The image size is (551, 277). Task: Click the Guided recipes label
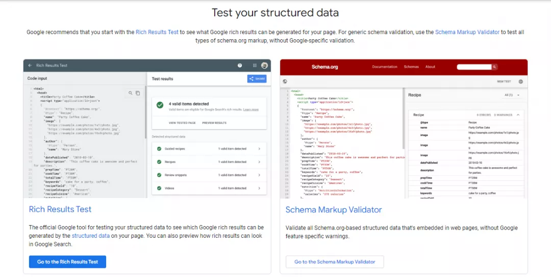174,149
